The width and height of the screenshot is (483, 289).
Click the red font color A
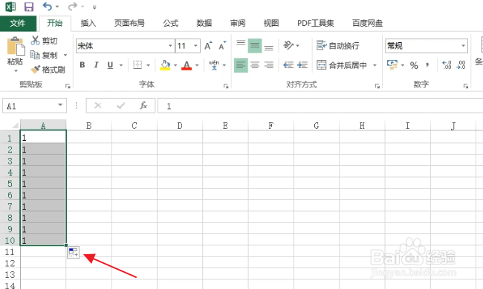point(187,64)
